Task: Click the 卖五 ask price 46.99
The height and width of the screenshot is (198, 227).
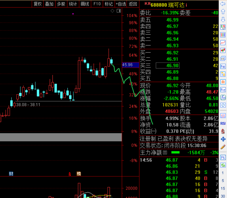Action: tap(172, 20)
